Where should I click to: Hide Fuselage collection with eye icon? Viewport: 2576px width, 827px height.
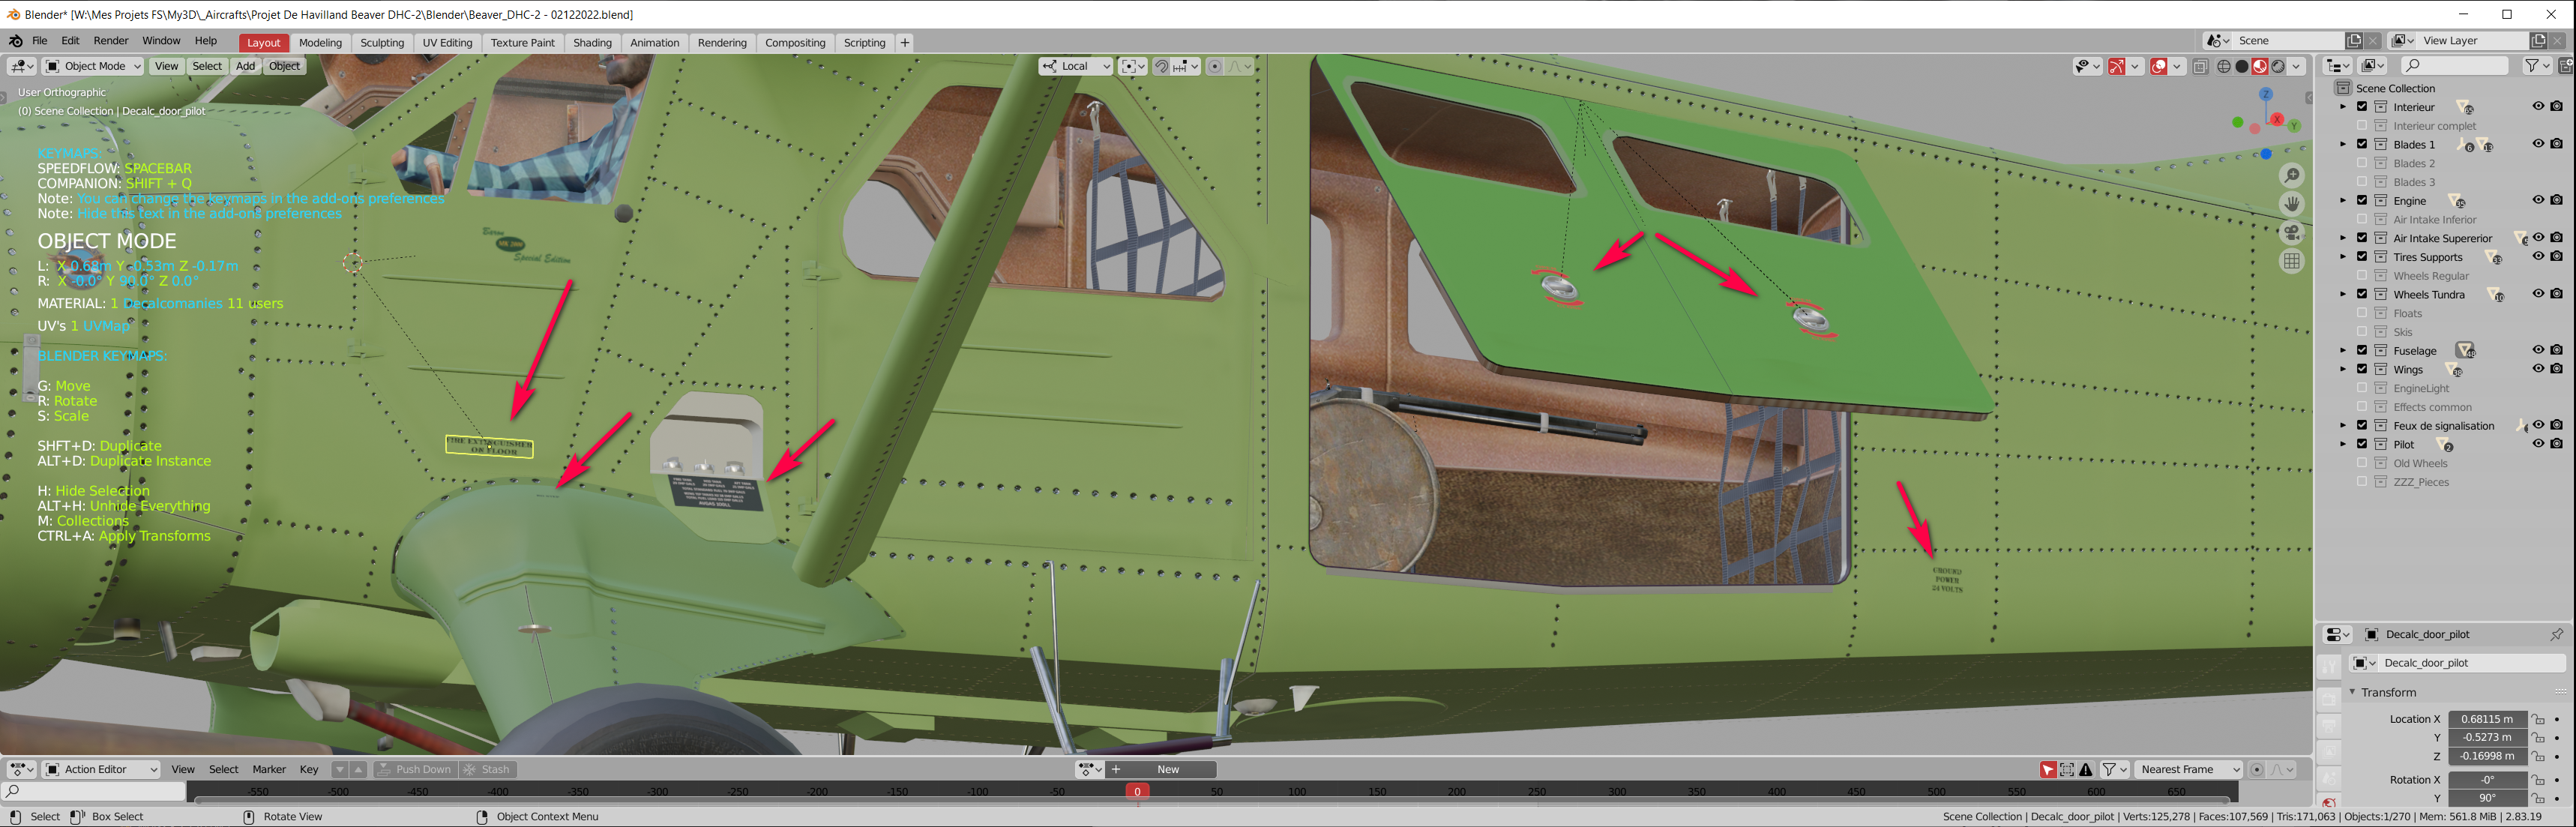pyautogui.click(x=2538, y=350)
